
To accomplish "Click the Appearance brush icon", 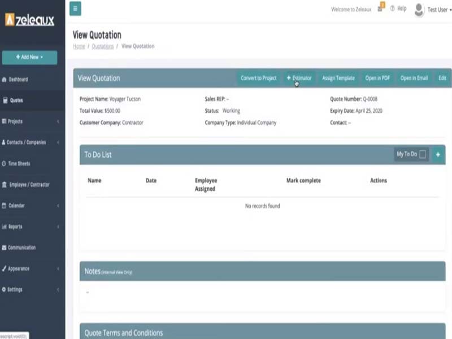I will (4, 269).
